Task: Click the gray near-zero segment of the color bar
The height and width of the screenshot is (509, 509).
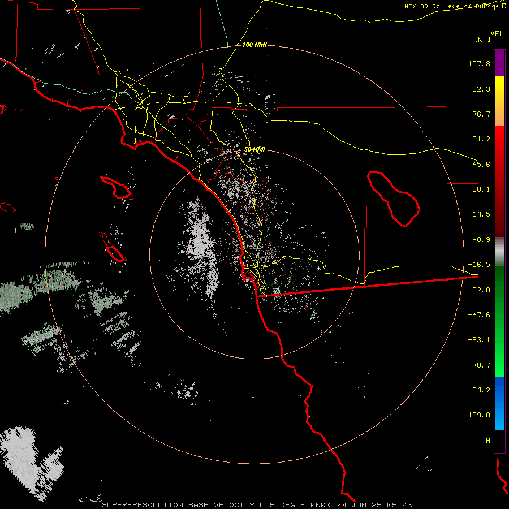Action: (499, 252)
